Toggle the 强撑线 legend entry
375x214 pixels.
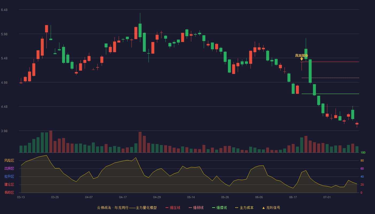[219, 208]
